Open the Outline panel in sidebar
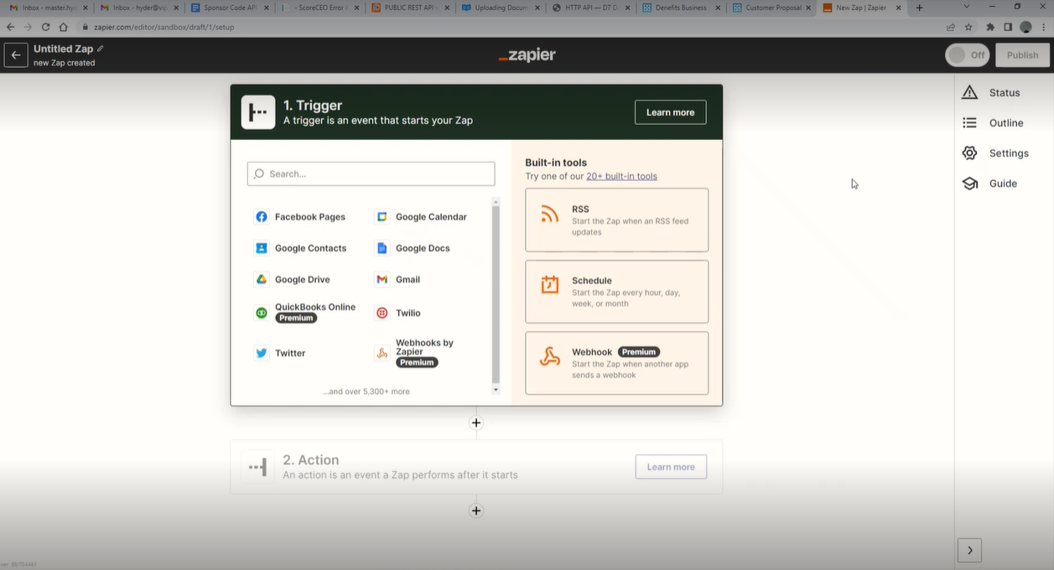Image resolution: width=1054 pixels, height=570 pixels. (993, 122)
